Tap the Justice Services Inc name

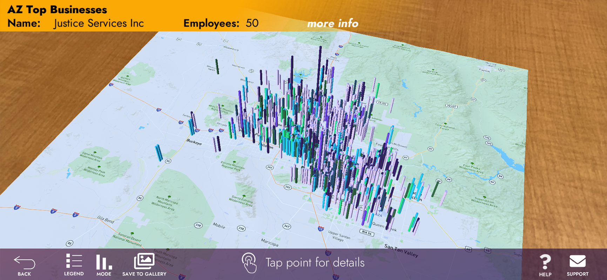click(99, 23)
